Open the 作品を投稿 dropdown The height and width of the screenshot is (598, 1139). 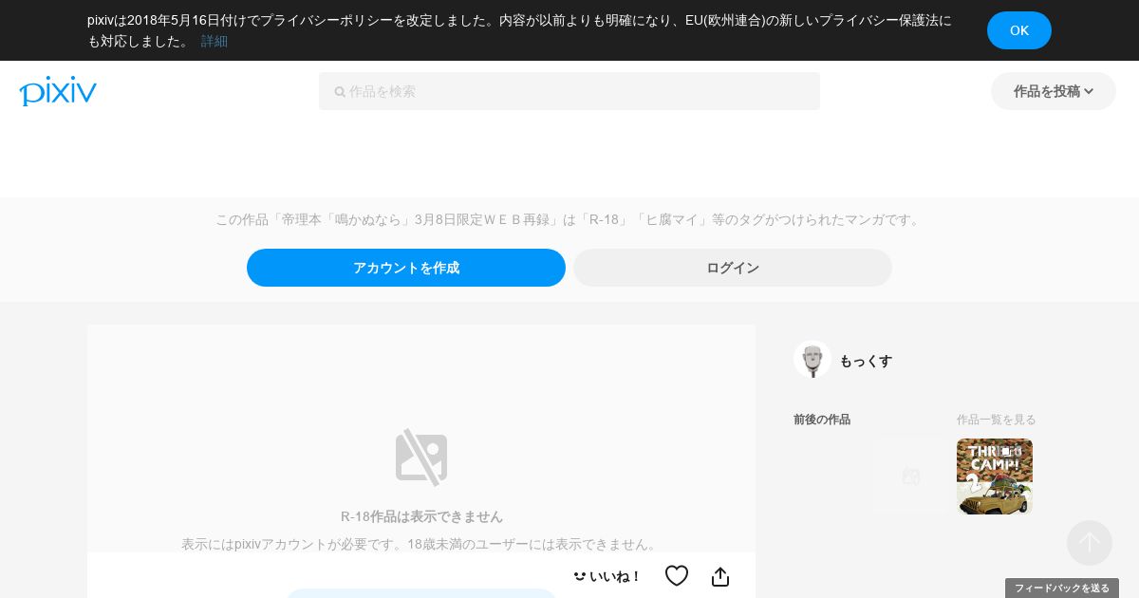1054,91
